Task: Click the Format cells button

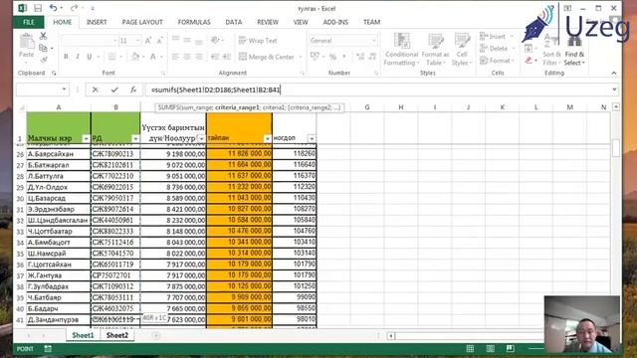Action: coord(497,61)
